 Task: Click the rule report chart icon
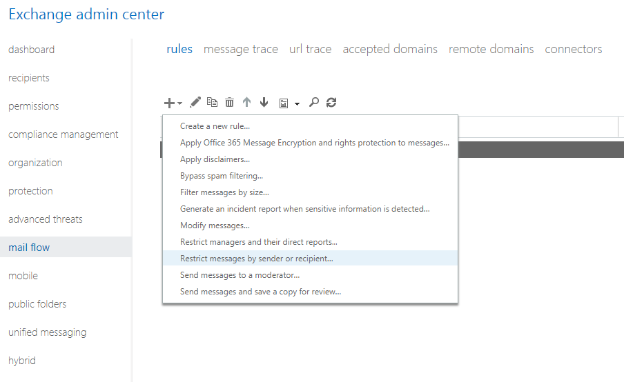283,103
